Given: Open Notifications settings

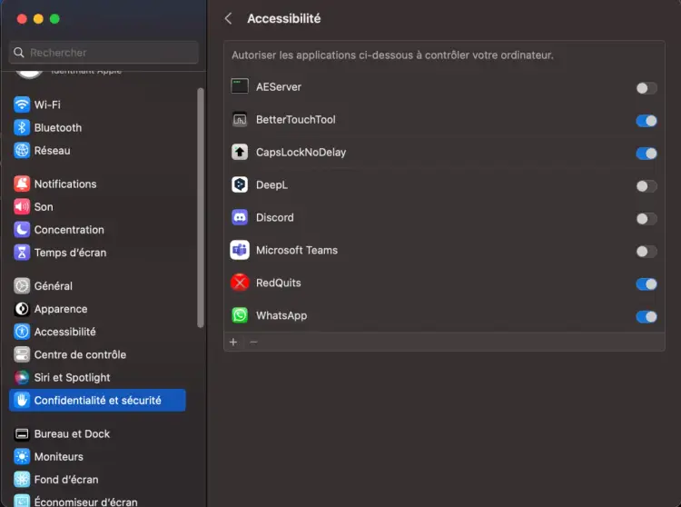Looking at the screenshot, I should 97,184.
